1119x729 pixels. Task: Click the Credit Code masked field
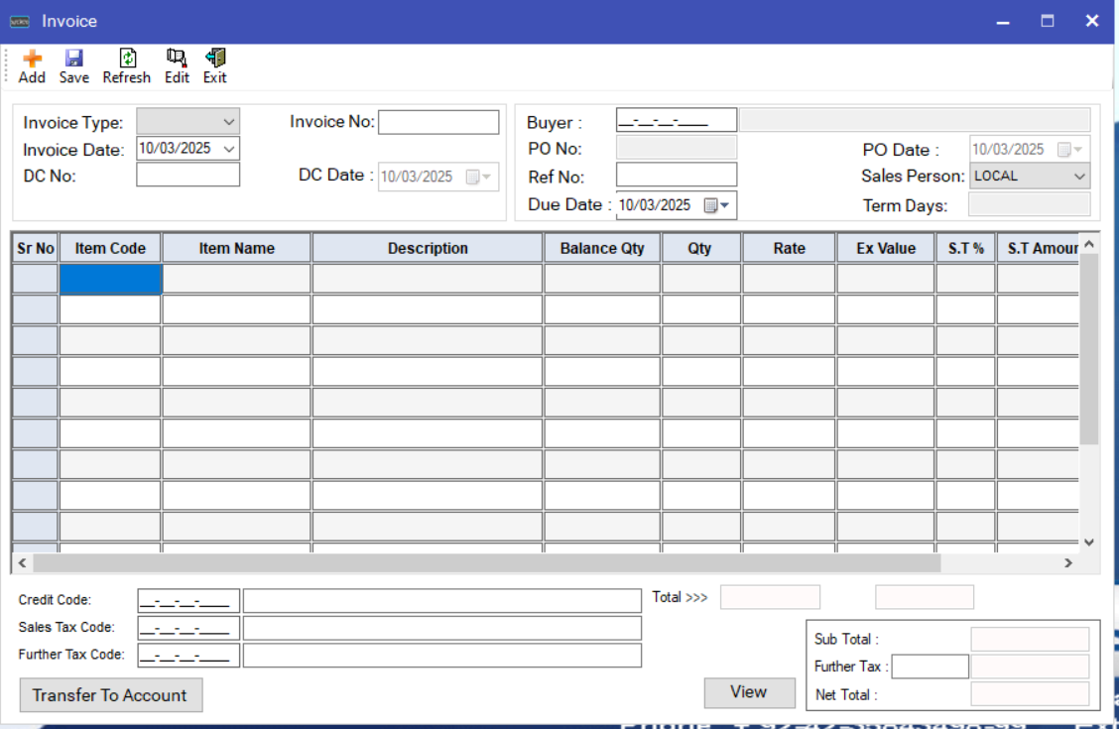tap(188, 601)
